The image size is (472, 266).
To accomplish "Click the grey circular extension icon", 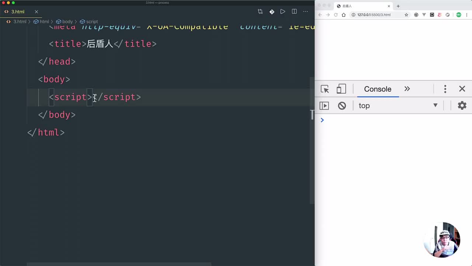I will (448, 15).
